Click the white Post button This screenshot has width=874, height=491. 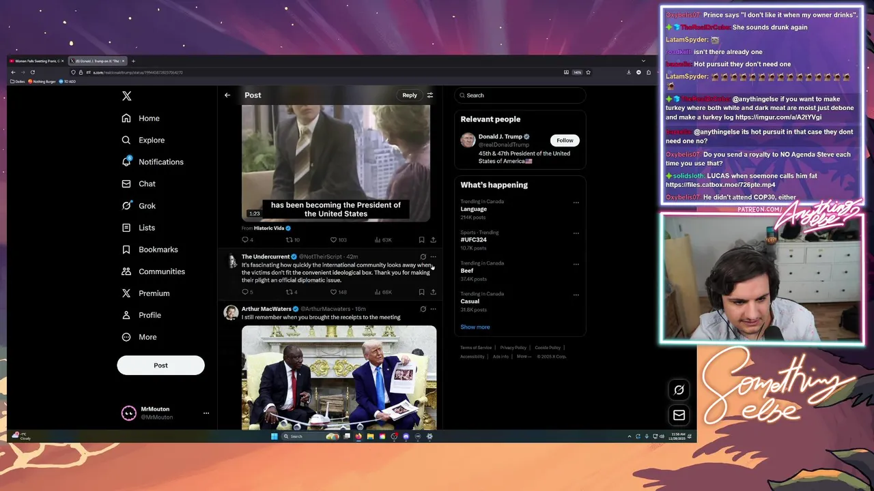coord(160,365)
